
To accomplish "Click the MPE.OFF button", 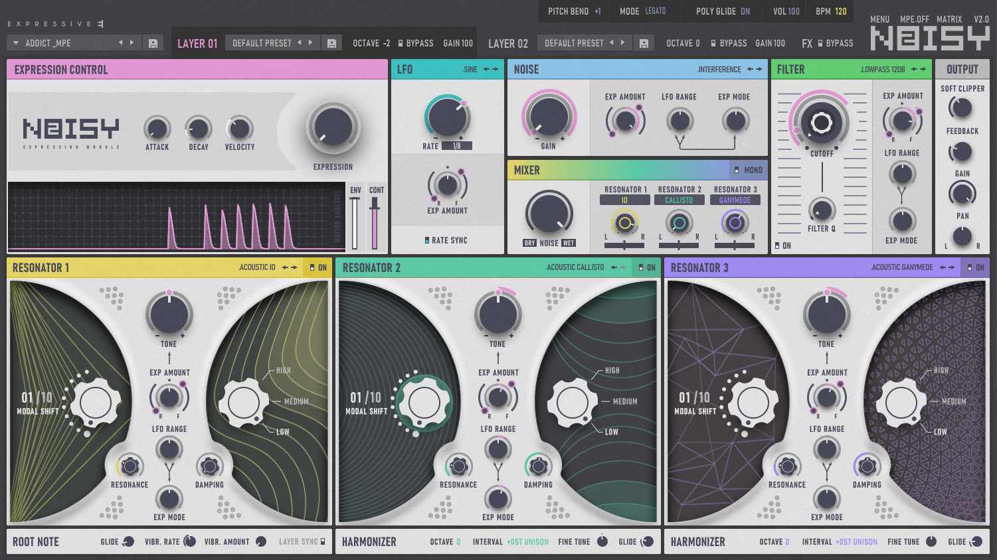I will pos(914,19).
